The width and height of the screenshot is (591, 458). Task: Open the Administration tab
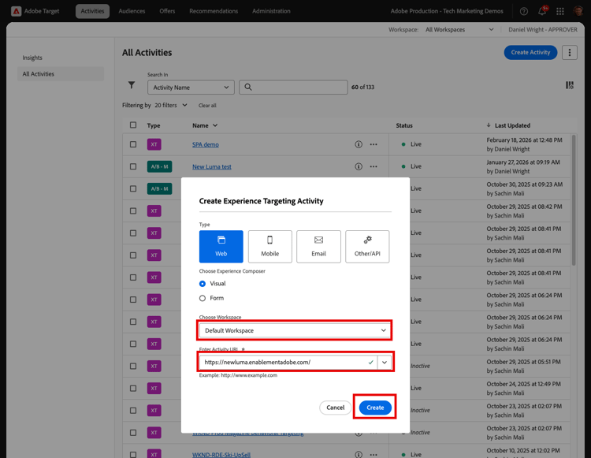(x=271, y=11)
